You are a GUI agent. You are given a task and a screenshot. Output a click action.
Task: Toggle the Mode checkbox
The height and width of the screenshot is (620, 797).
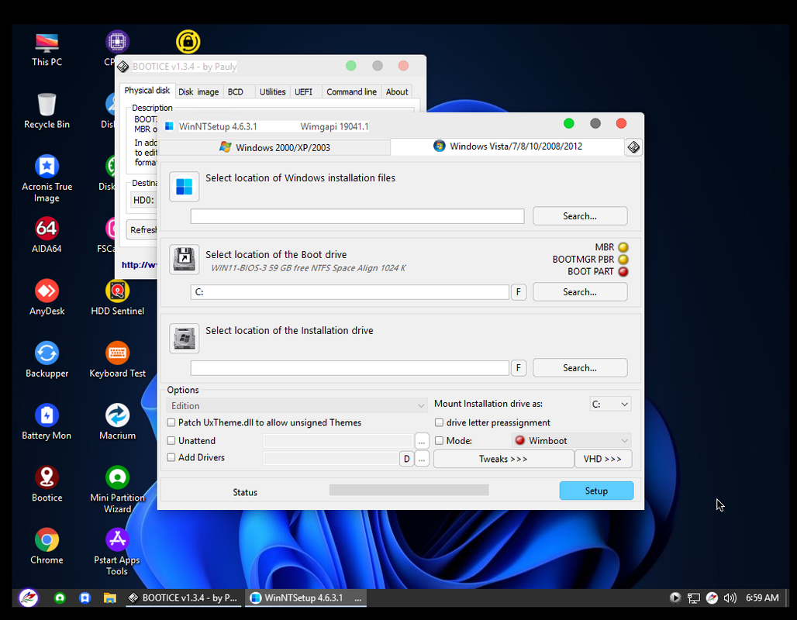click(439, 441)
